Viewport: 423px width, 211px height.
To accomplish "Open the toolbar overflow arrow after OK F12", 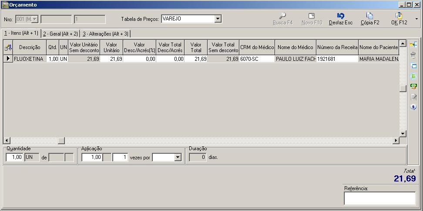I will (417, 19).
